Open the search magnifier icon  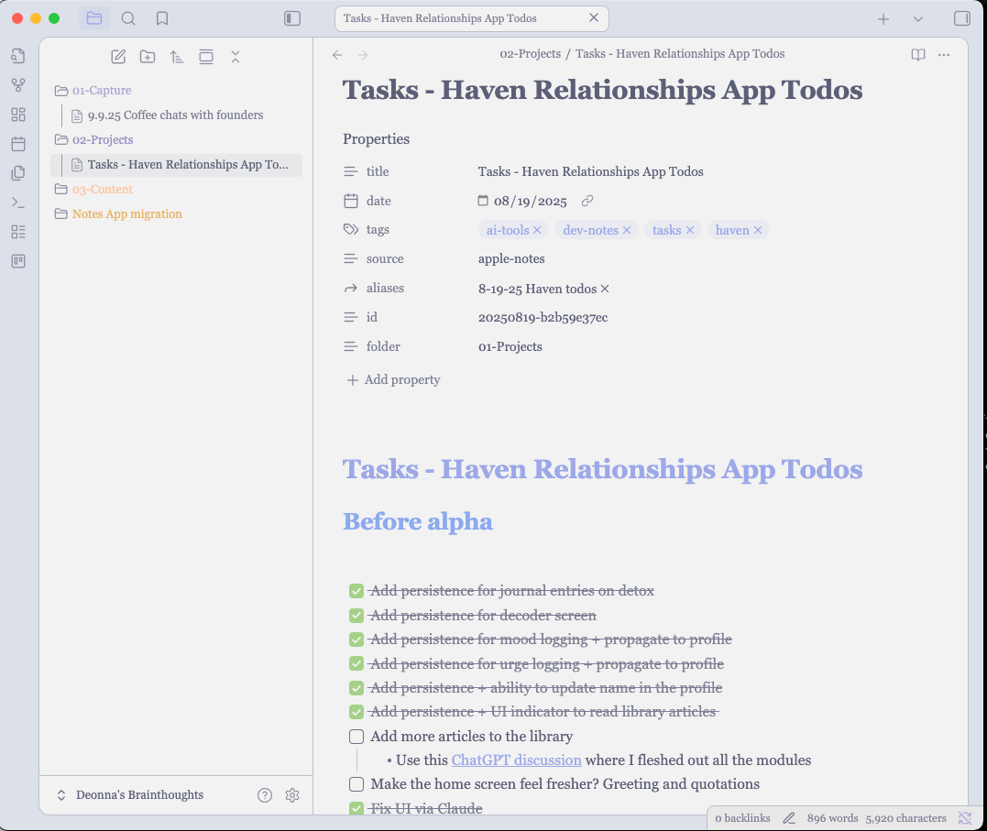pos(128,18)
